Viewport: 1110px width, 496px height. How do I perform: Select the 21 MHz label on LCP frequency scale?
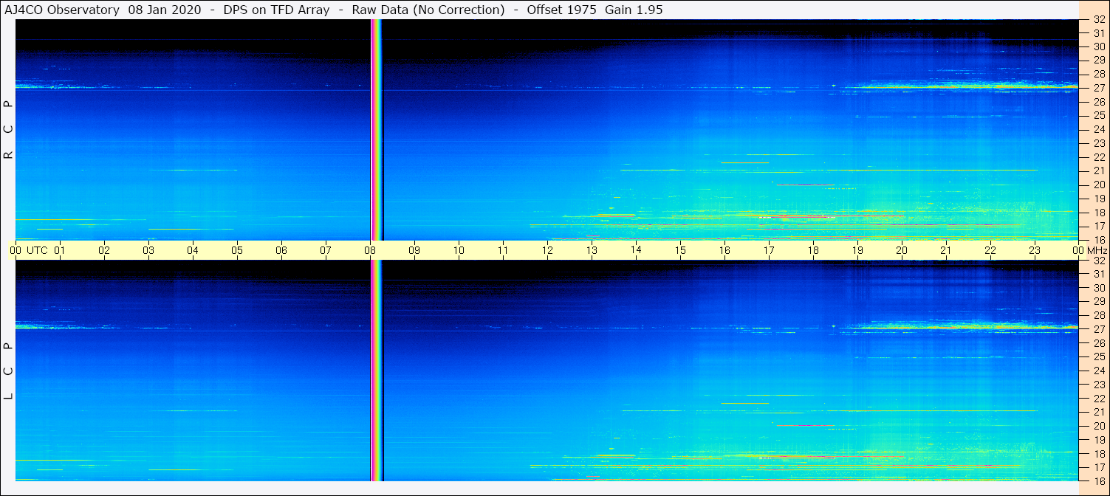pos(1098,412)
